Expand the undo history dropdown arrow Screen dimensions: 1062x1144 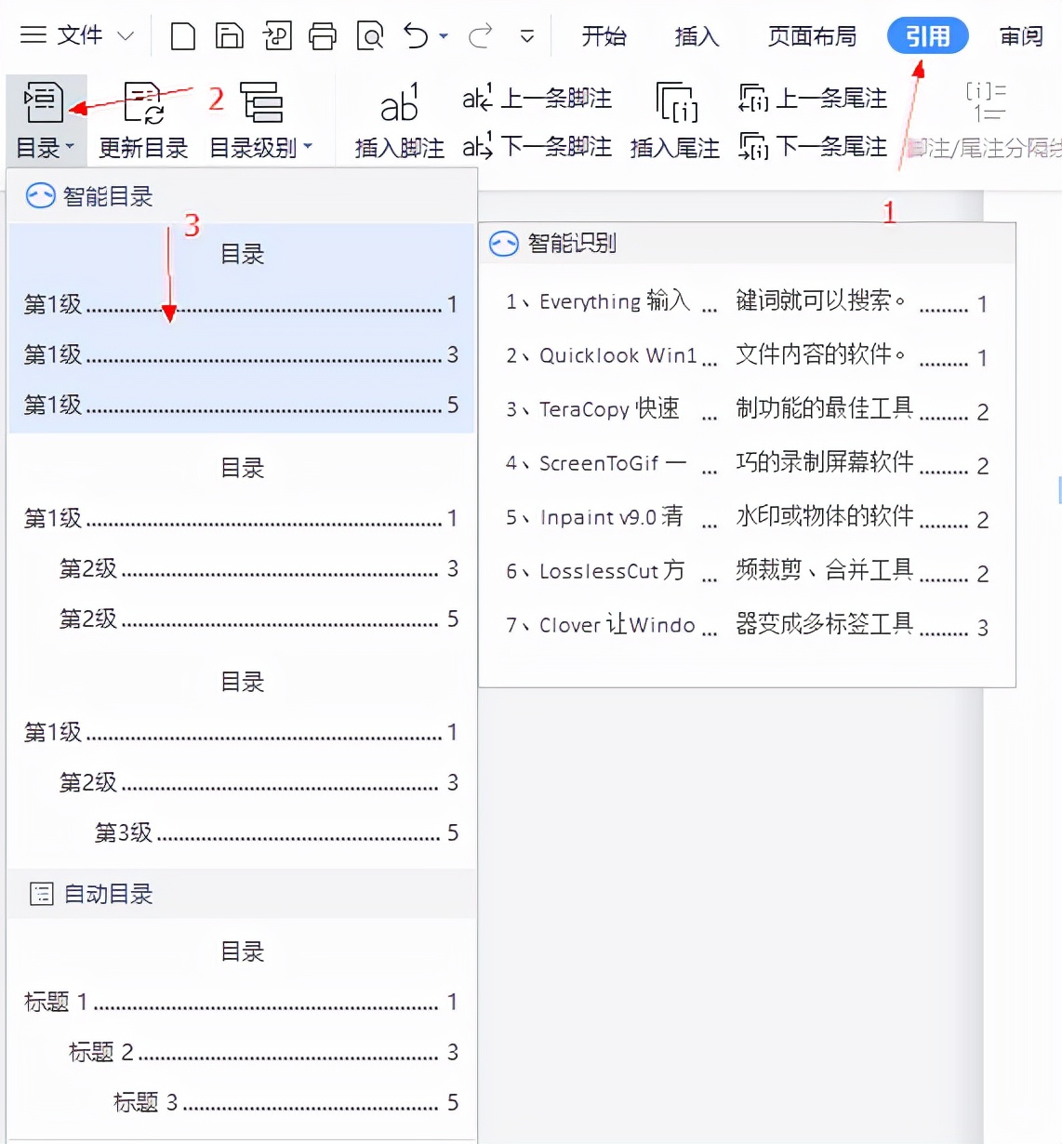(x=444, y=34)
